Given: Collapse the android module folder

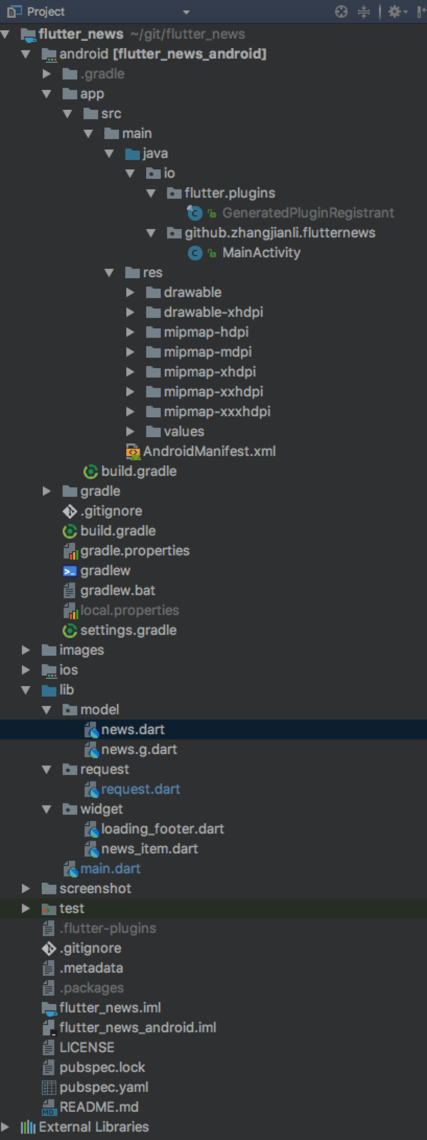Looking at the screenshot, I should click(x=26, y=54).
